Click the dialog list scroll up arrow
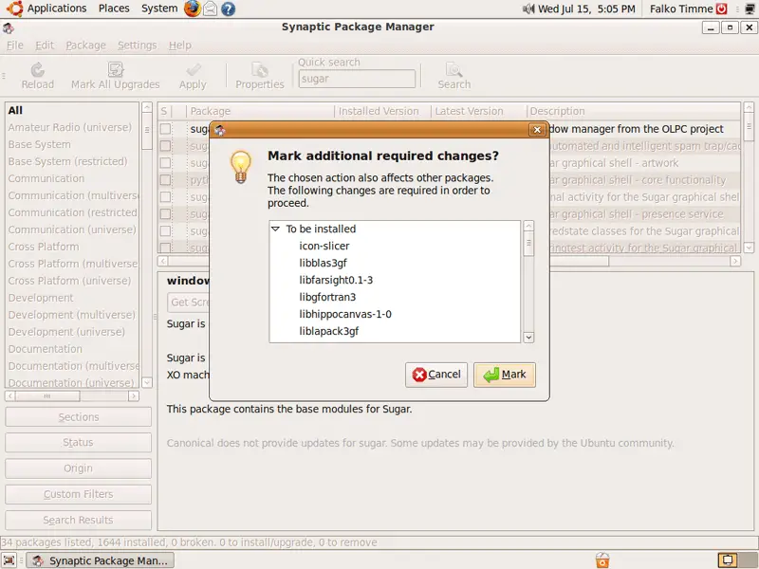 coord(528,226)
